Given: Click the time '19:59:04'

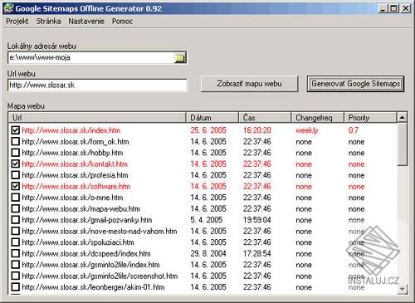Looking at the screenshot, I should (257, 220).
